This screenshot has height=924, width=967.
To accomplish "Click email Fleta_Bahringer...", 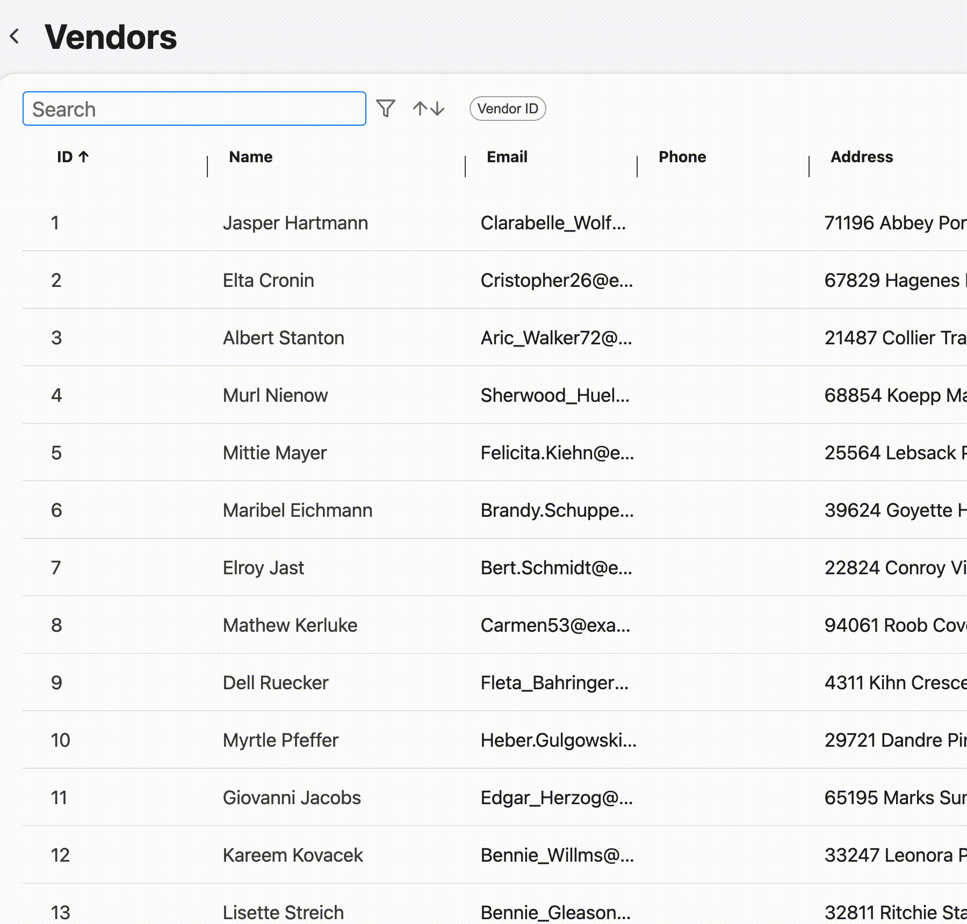I will [554, 683].
